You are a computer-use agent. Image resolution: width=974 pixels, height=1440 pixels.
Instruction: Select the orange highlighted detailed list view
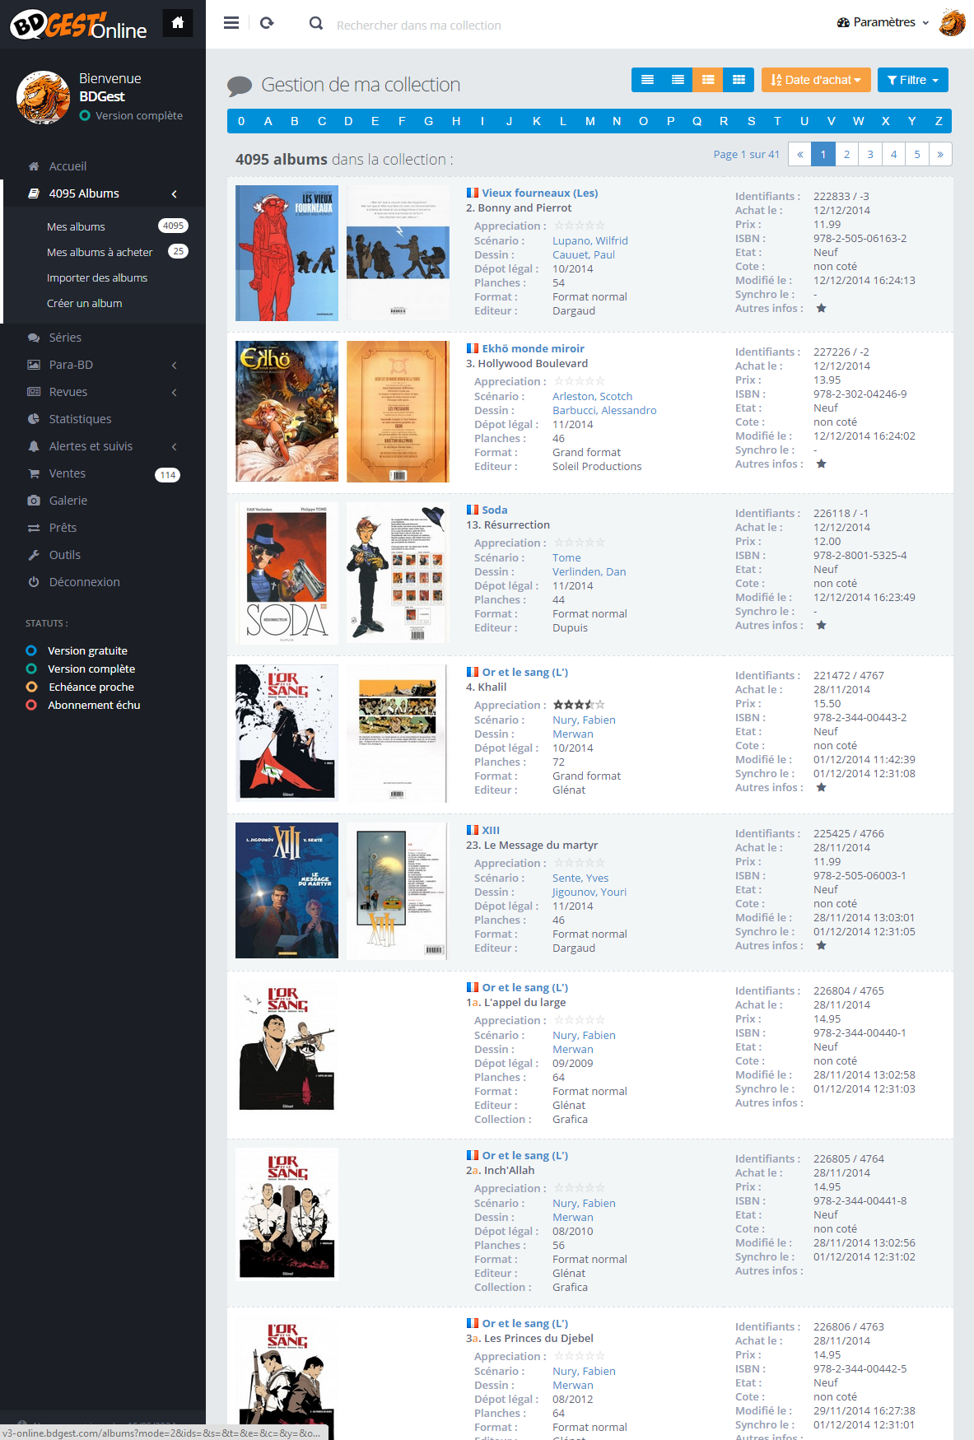[708, 80]
